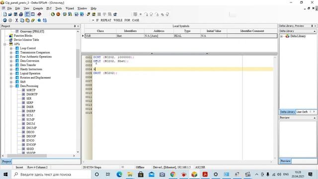Open Chrome from the taskbar
Screen dimensions: 318x179
click(173, 175)
